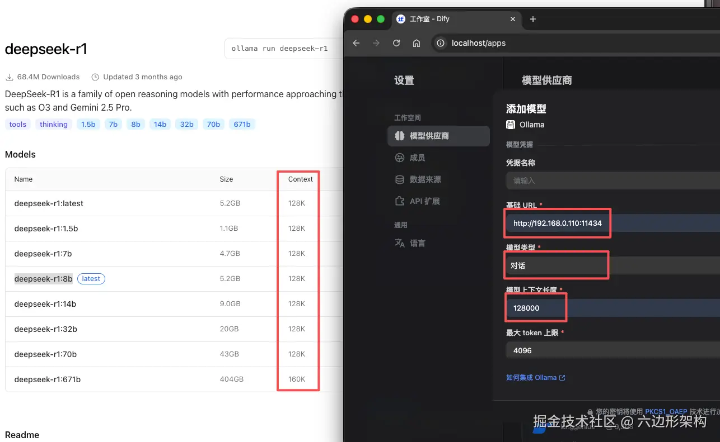720x442 pixels.
Task: Click the browser home icon
Action: 416,43
